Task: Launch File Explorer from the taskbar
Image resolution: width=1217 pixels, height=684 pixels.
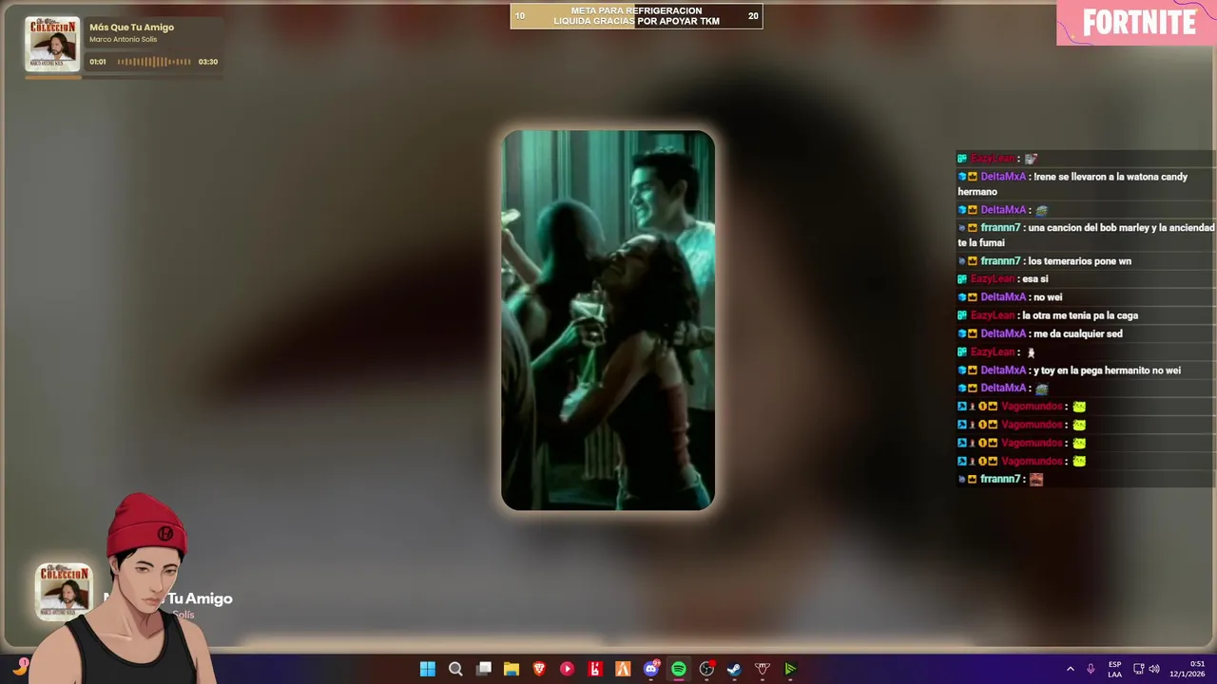Action: click(512, 669)
